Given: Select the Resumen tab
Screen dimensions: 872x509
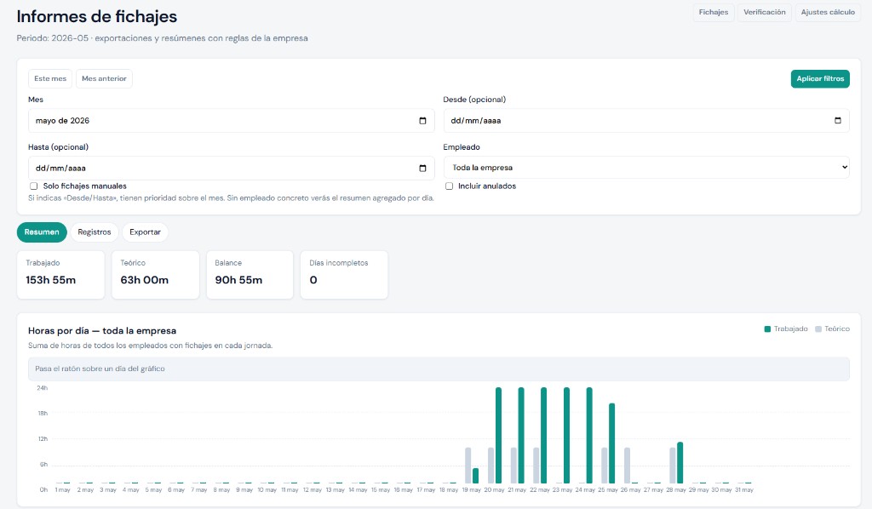Looking at the screenshot, I should [42, 232].
